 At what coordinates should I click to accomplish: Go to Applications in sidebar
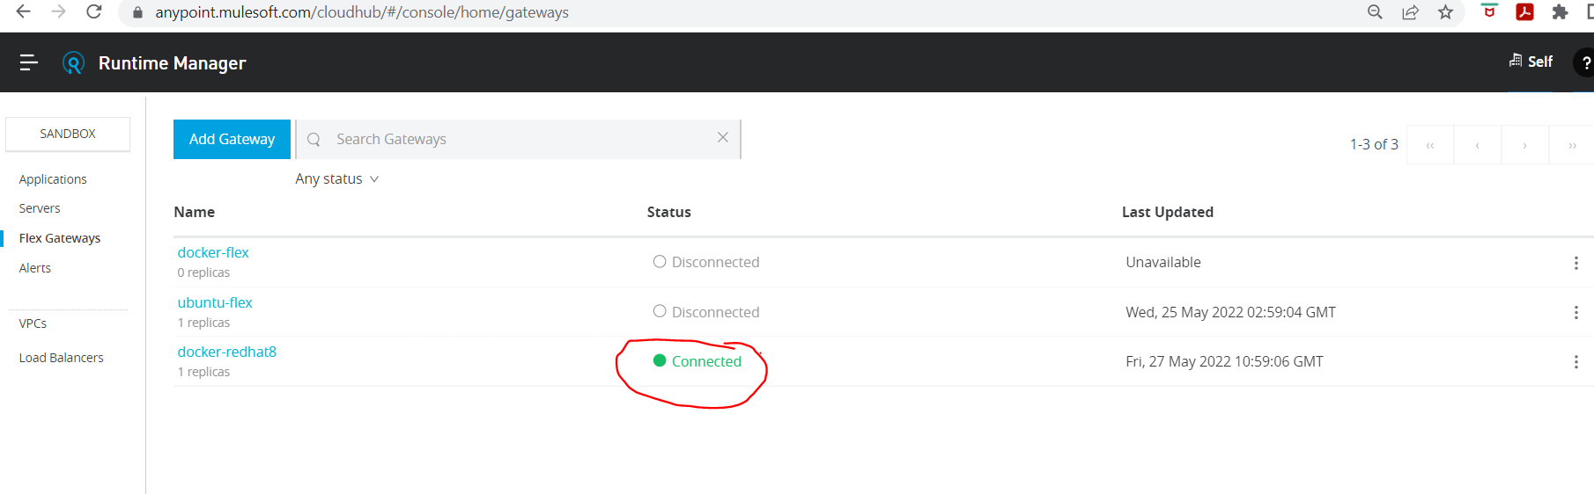pos(53,179)
